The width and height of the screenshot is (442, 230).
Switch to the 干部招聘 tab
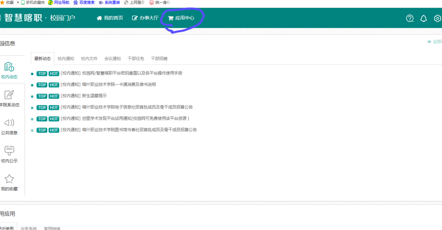(159, 58)
